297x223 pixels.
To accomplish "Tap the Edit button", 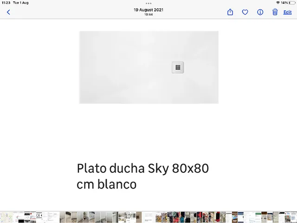I will point(287,12).
